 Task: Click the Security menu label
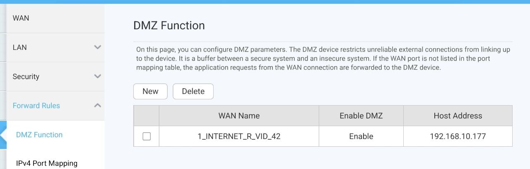(26, 77)
